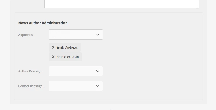216x110 pixels.
Task: Open the Author Reassign combo box
Action: coord(76,71)
